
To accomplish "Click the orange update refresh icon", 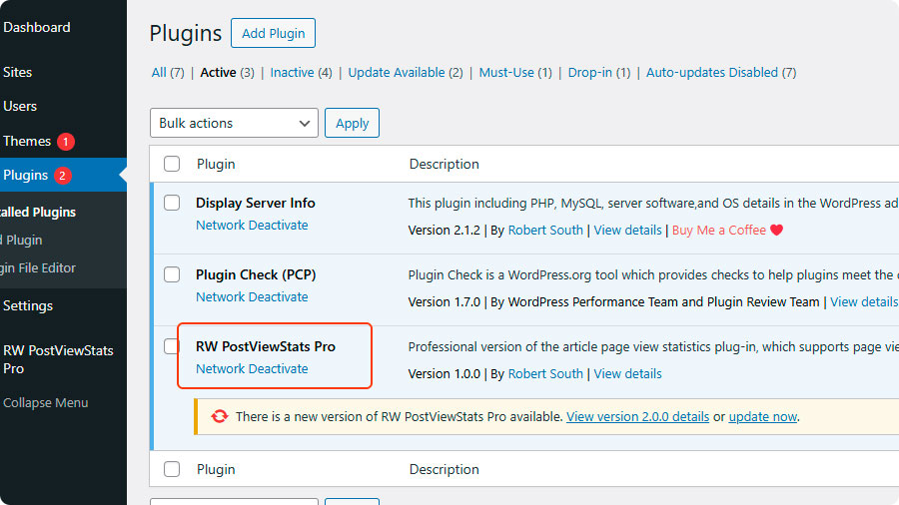I will coord(219,416).
